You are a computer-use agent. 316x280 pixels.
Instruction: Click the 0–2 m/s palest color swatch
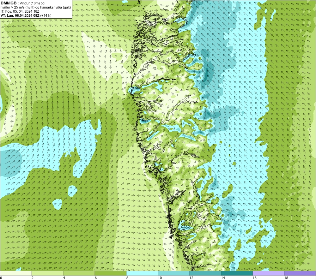tap(16, 273)
